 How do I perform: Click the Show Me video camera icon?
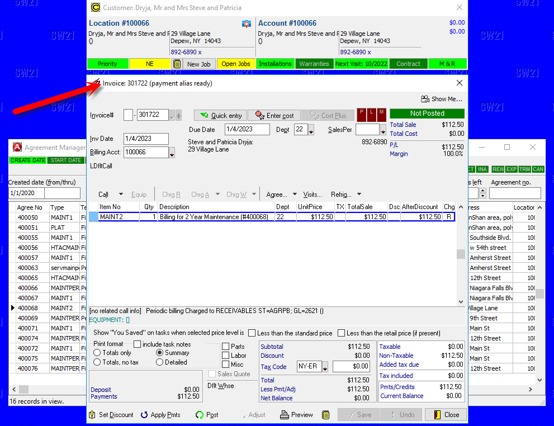[x=425, y=99]
